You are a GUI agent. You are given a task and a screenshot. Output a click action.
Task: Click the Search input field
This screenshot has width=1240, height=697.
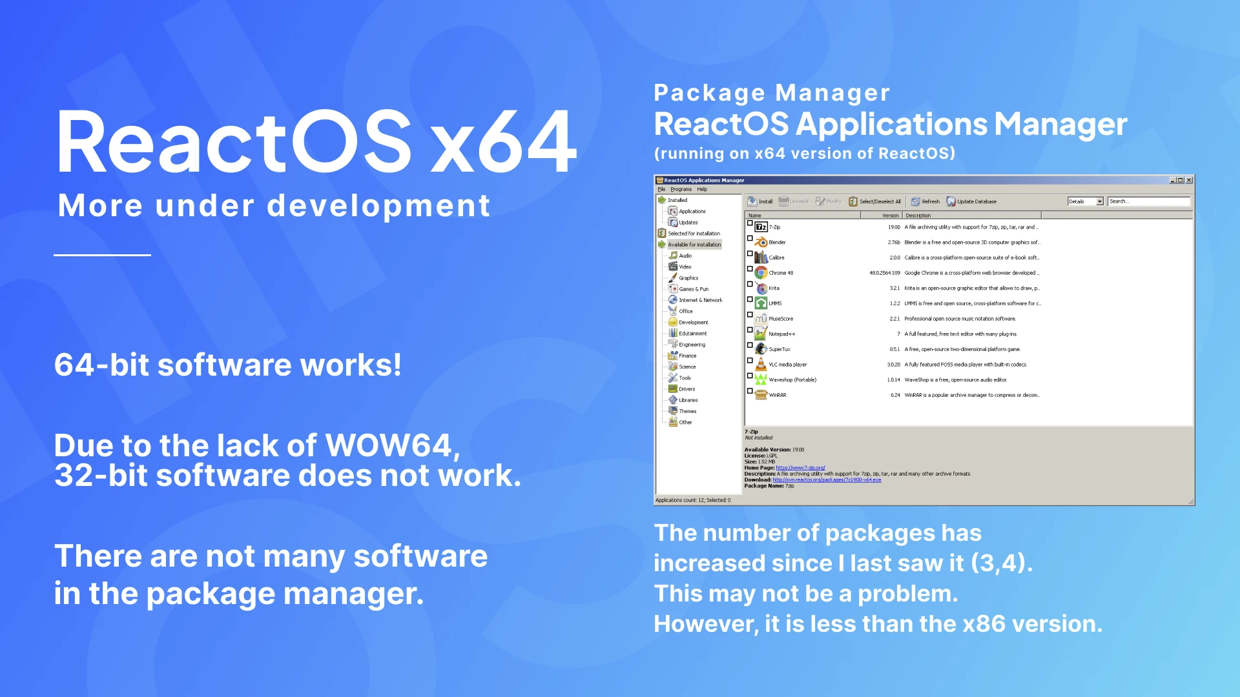1148,201
